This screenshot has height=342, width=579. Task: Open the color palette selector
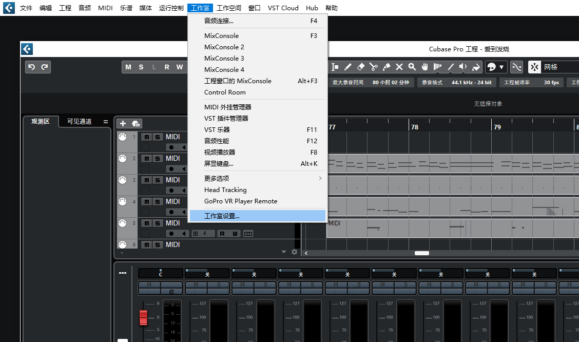click(496, 67)
